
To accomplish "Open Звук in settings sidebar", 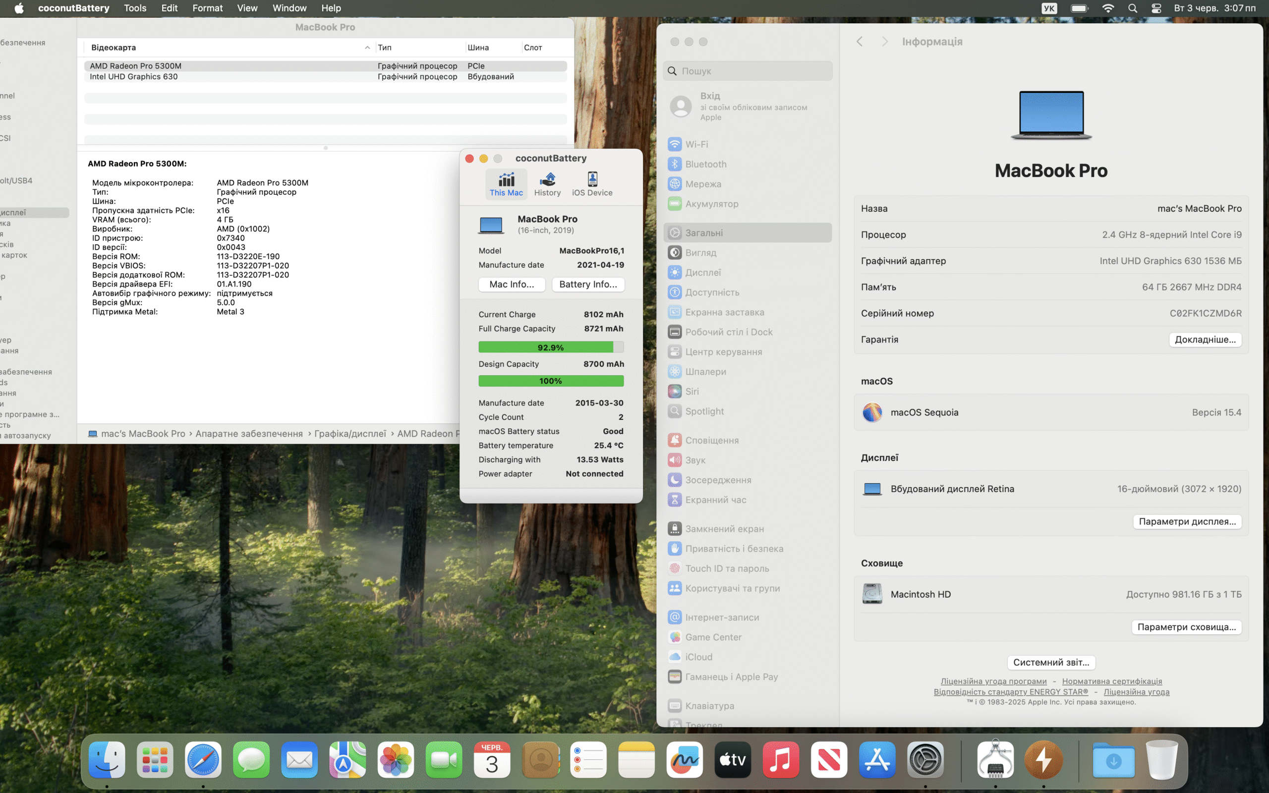I will (747, 460).
